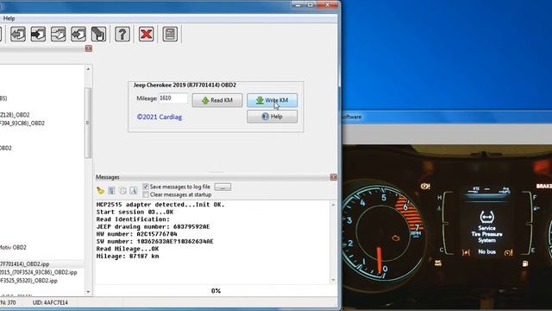Click the calculator toolbar icon
Viewport: 552px width, 311px height.
tap(170, 35)
